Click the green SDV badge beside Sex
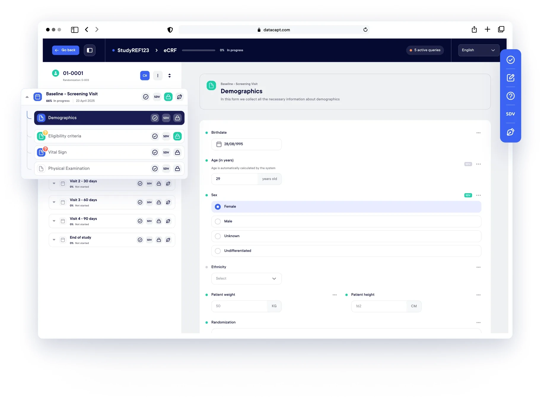This screenshot has width=557, height=415. [x=468, y=195]
